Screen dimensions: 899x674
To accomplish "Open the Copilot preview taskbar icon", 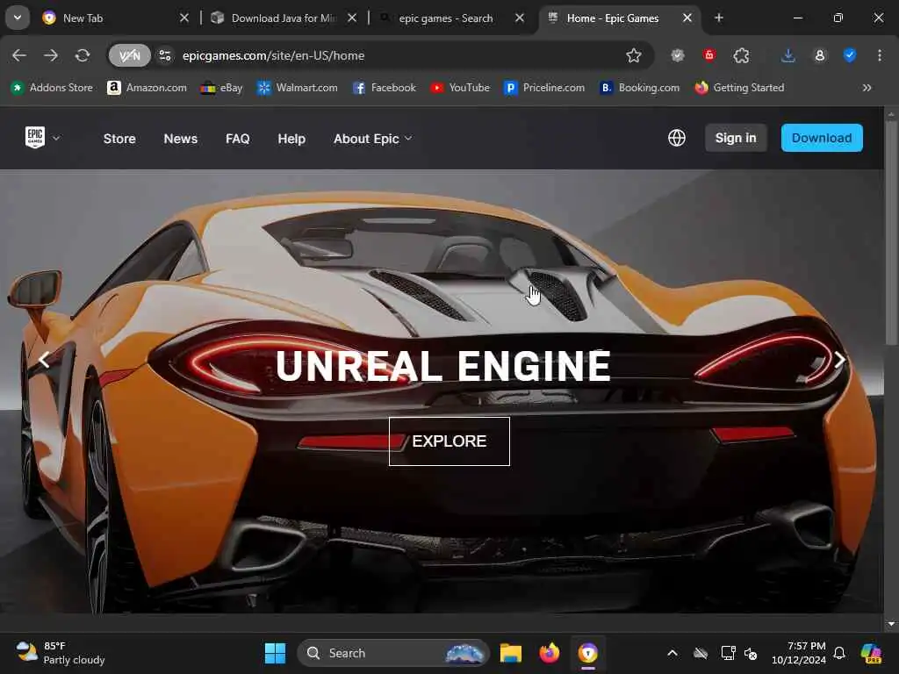I will (x=871, y=653).
